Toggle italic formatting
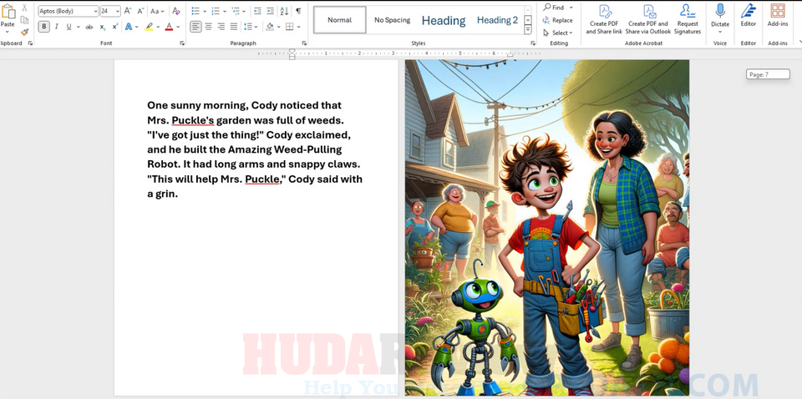The height and width of the screenshot is (399, 802). click(56, 27)
